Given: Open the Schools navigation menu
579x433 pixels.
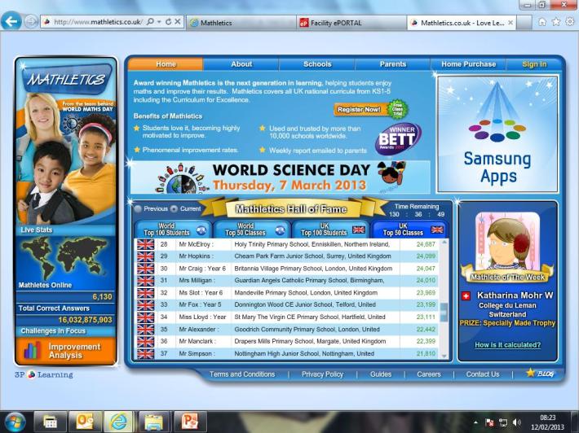Looking at the screenshot, I should [317, 64].
